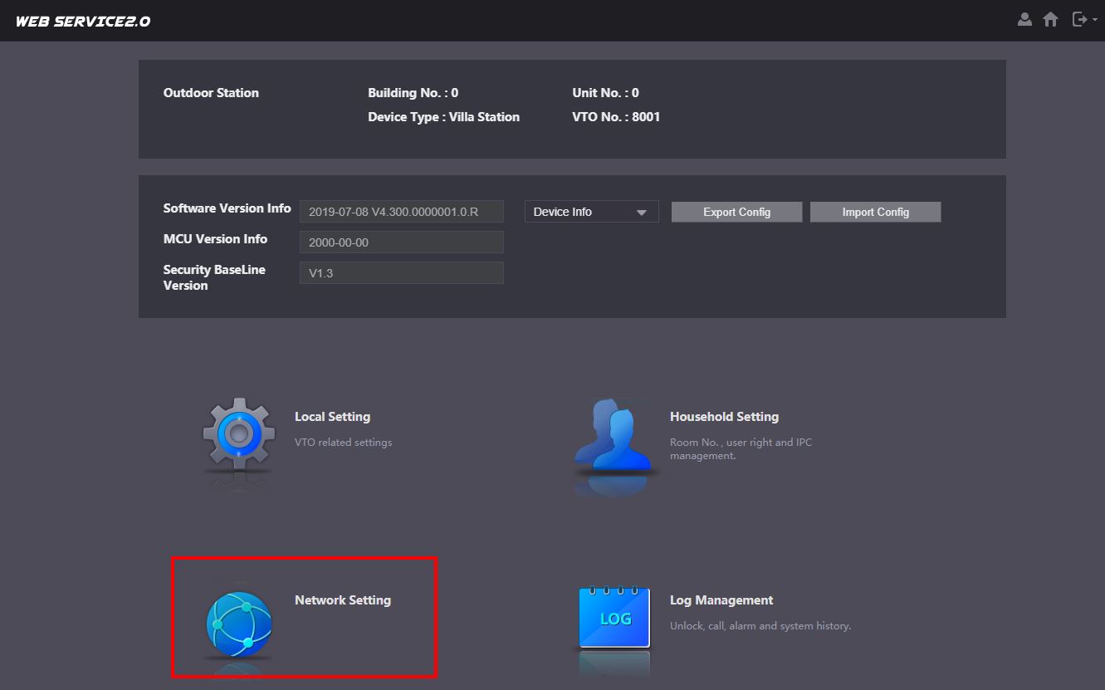Open the Local Setting title link

tap(332, 417)
